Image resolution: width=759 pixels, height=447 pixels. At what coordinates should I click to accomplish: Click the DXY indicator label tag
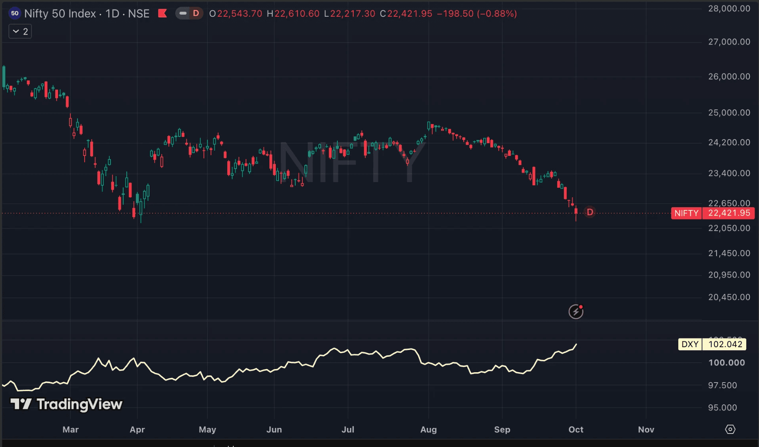click(690, 344)
